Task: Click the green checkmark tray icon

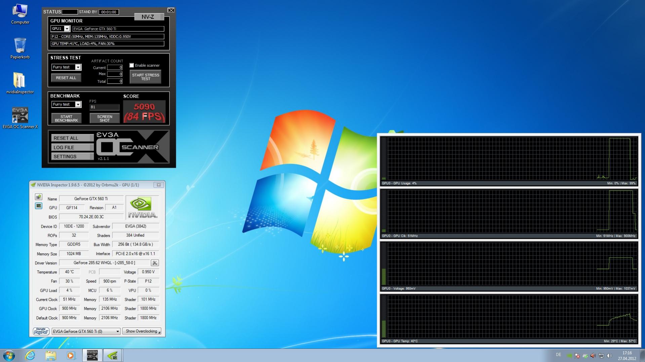Action: click(x=585, y=356)
